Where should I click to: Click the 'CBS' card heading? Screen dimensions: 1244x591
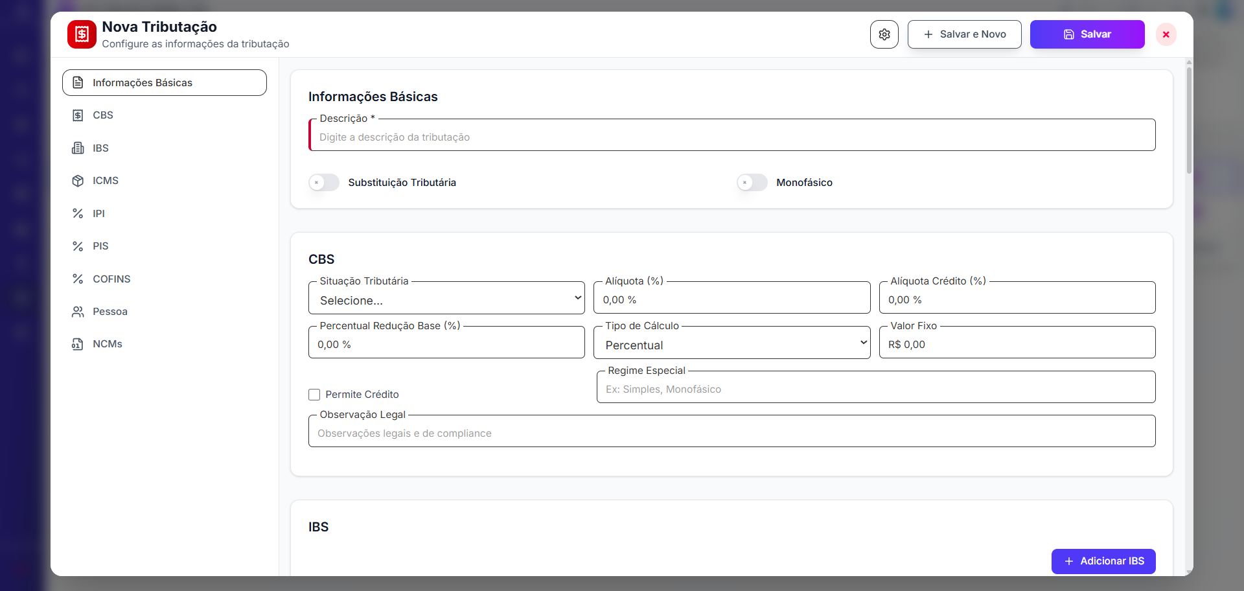(321, 259)
